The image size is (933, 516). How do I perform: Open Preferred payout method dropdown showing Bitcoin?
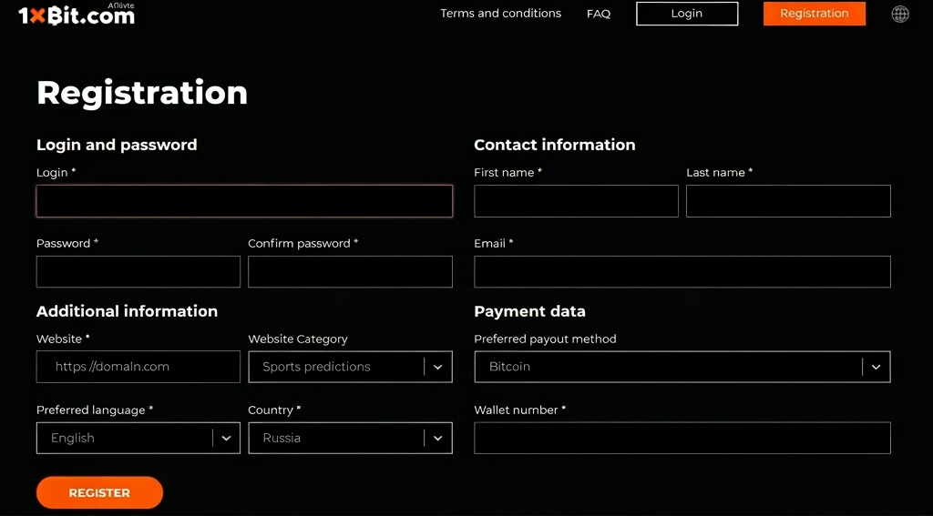tap(682, 367)
